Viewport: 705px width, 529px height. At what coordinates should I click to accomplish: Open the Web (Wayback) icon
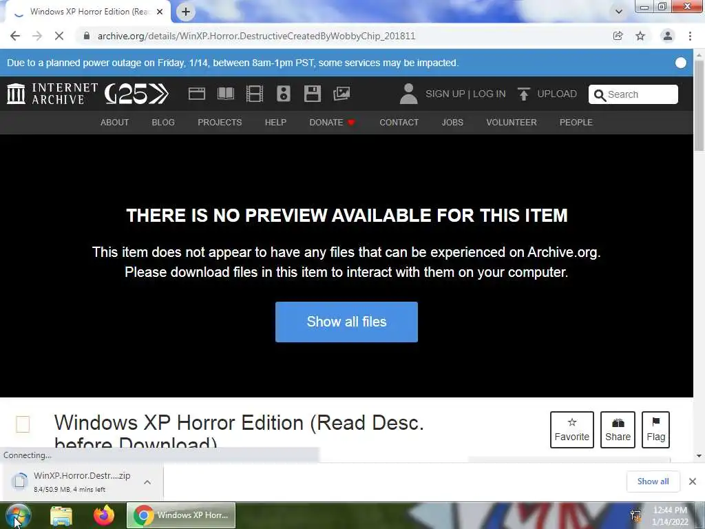coord(196,94)
